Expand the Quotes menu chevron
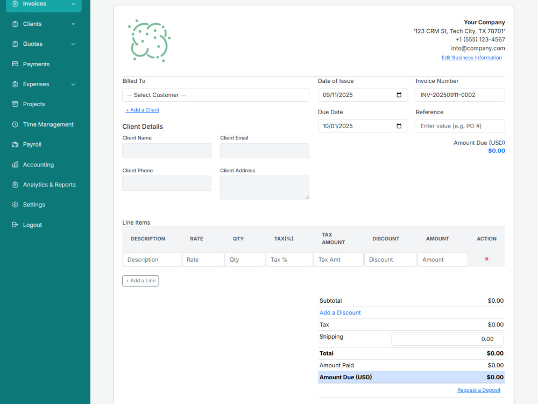The height and width of the screenshot is (404, 538). pos(73,44)
